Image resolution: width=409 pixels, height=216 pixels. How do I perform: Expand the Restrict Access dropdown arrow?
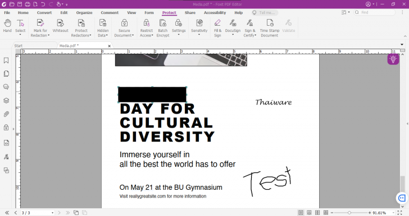pos(152,35)
